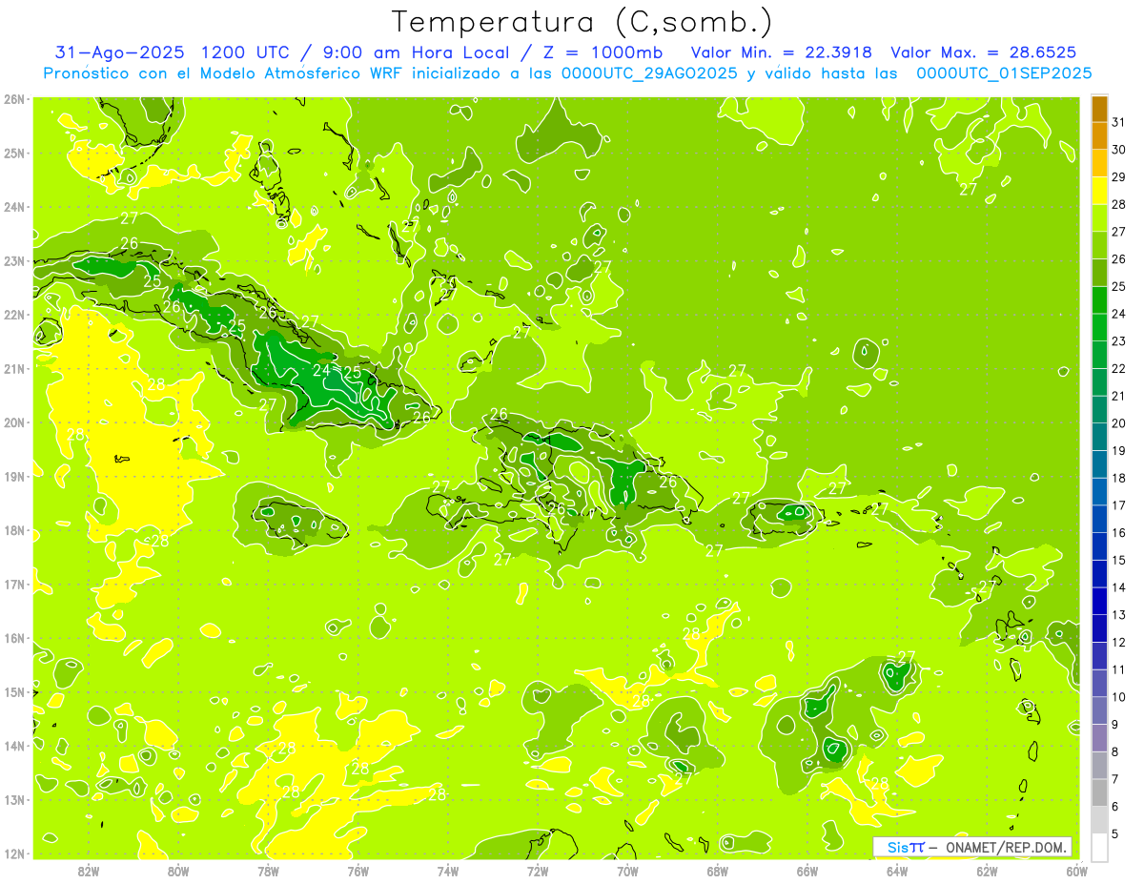
Task: Click the longitude axis label "70W"
Action: click(627, 871)
